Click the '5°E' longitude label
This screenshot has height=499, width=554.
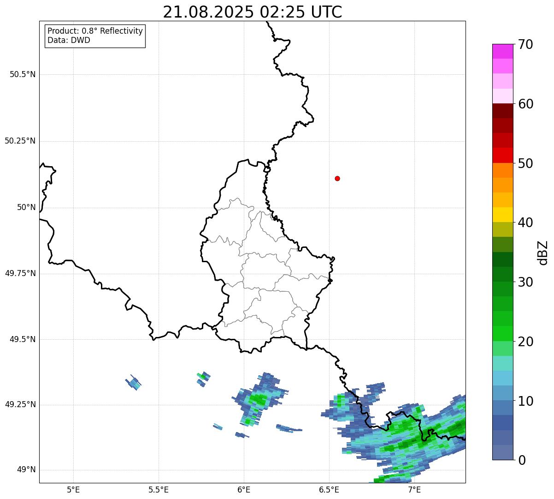coord(73,489)
